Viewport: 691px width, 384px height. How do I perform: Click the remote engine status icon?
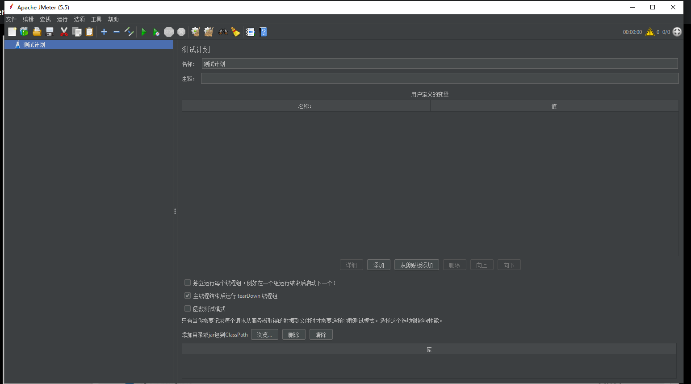click(677, 32)
